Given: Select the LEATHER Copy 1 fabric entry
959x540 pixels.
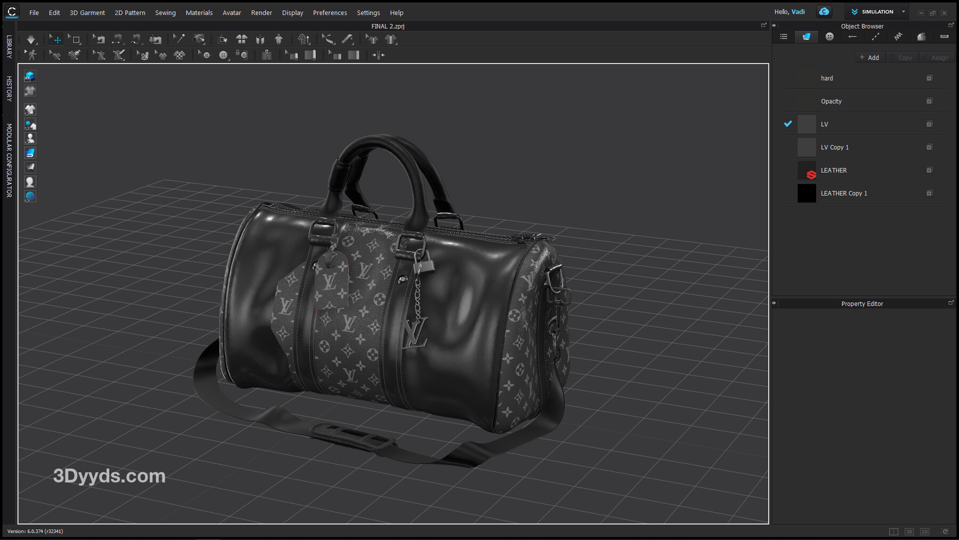Looking at the screenshot, I should [x=844, y=194].
